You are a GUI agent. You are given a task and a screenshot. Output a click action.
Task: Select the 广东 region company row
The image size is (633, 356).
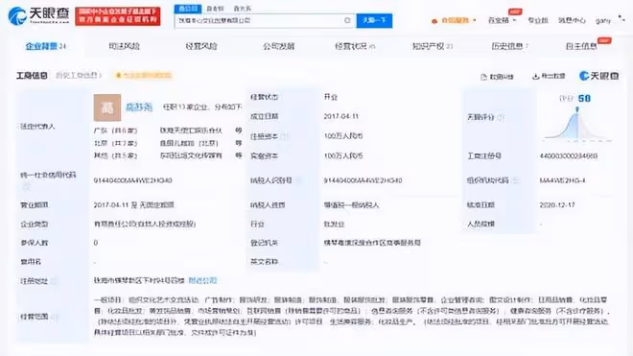[x=115, y=131]
